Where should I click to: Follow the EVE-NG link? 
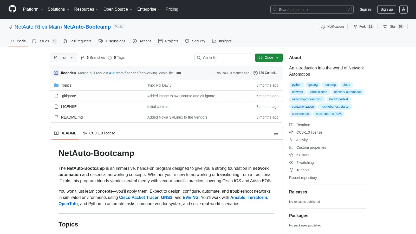click(191, 198)
